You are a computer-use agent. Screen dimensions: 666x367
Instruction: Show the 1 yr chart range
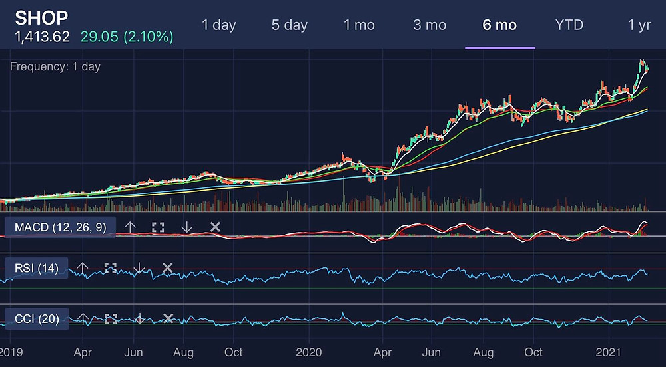click(639, 25)
